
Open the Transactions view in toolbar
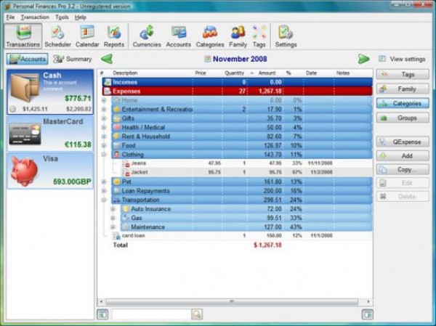(x=23, y=36)
